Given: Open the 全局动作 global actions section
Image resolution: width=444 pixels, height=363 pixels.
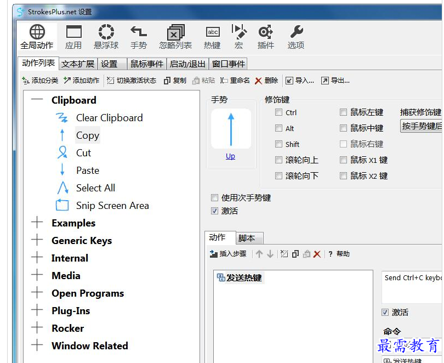Looking at the screenshot, I should tap(37, 37).
